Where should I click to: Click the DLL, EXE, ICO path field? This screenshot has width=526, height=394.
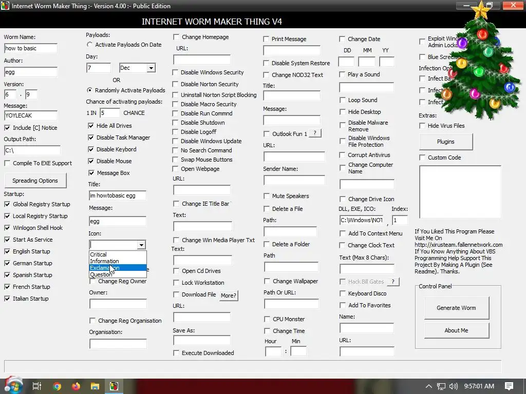tap(361, 220)
